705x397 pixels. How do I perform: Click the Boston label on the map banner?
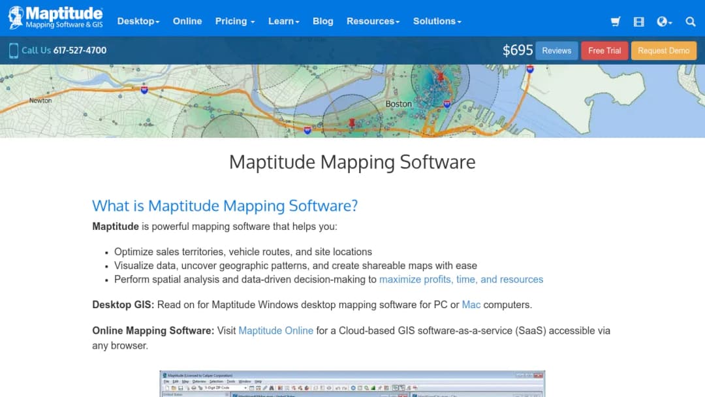(x=398, y=104)
